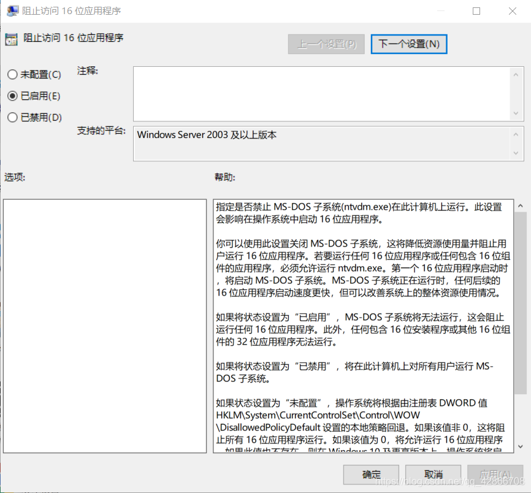531x493 pixels.
Task: Click inside the empty 选项 panel
Action: point(104,325)
